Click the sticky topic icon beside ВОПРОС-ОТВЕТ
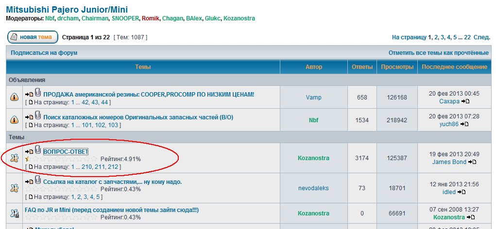Image resolution: width=496 pixels, height=229 pixels. 14,158
